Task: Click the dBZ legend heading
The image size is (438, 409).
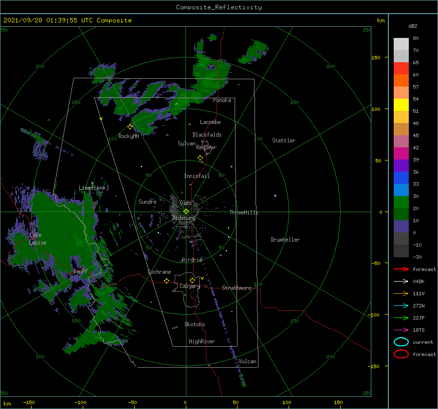Action: 413,26
